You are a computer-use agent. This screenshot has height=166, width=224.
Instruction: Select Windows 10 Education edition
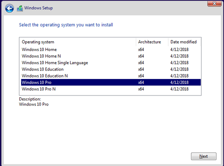click(111, 69)
